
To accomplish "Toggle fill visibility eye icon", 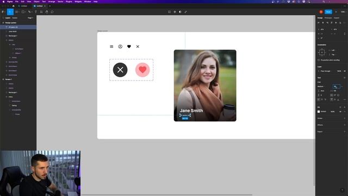I will coord(340,112).
